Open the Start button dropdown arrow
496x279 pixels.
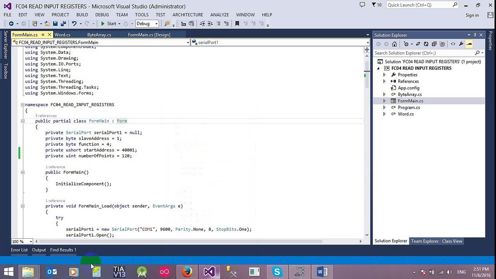click(120, 24)
